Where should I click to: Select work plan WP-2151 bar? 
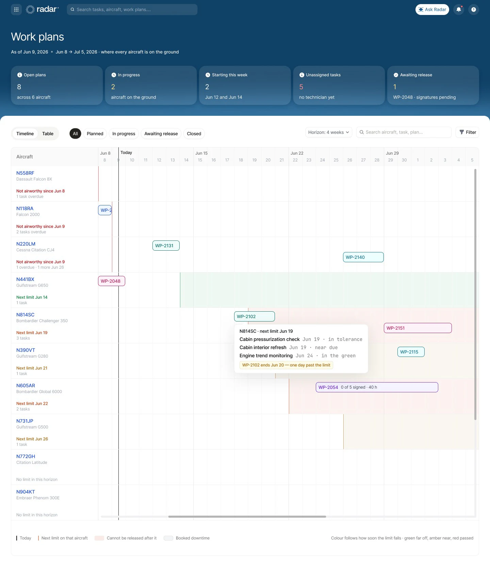click(418, 328)
